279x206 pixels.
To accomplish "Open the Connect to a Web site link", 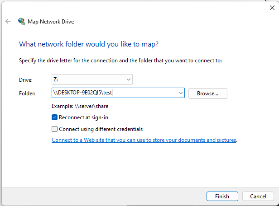I will click(x=144, y=140).
